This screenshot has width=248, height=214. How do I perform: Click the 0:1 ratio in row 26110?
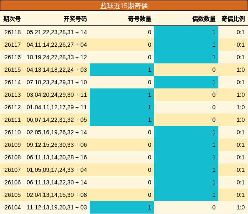(x=240, y=132)
